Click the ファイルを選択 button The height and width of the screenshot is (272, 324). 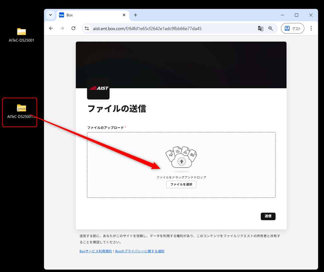[x=181, y=185]
